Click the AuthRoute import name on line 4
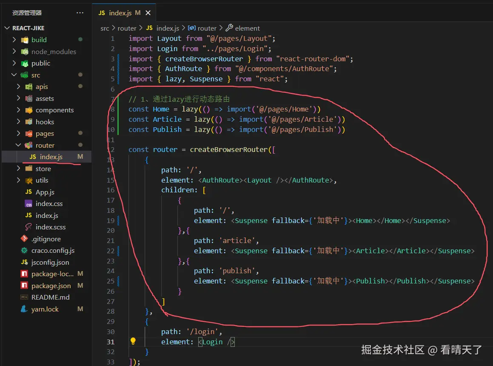Screen dimensions: 493x366 tap(184, 69)
